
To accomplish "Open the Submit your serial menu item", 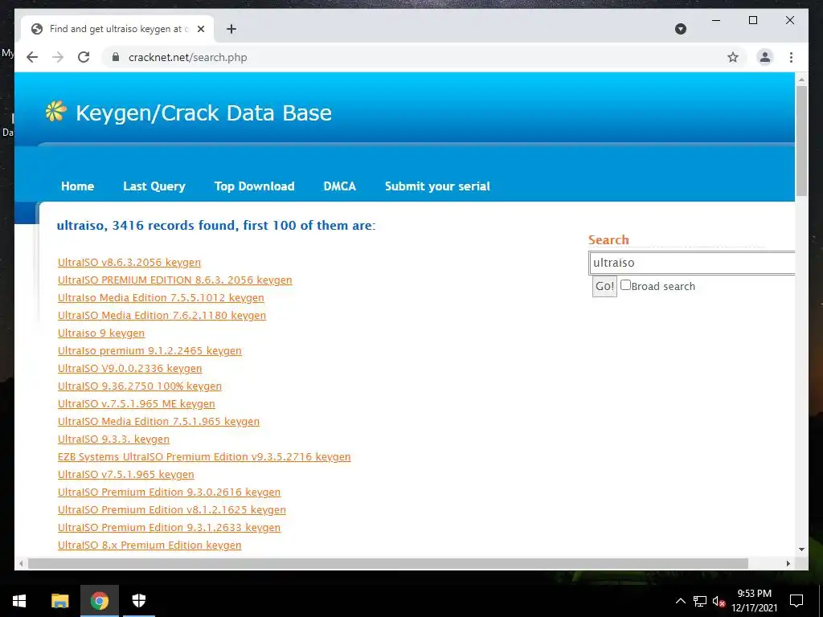I will coord(437,186).
